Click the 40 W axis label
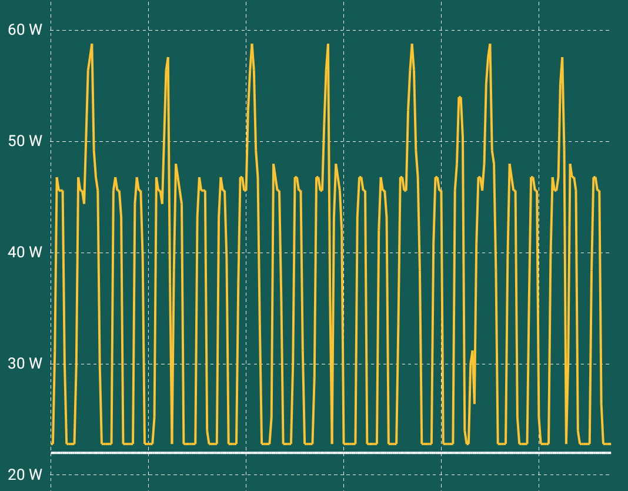Image resolution: width=628 pixels, height=491 pixels. [25, 252]
